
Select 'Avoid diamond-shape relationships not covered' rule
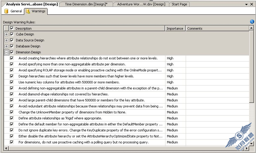point(63,94)
